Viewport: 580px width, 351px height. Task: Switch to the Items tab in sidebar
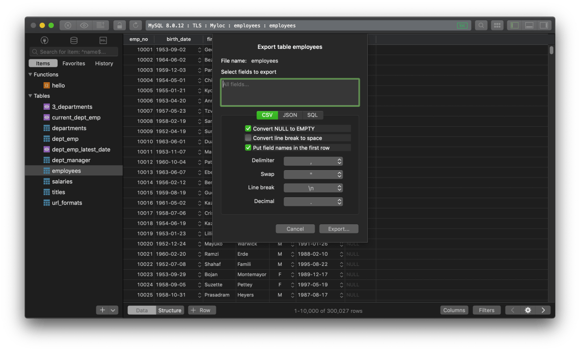click(43, 63)
